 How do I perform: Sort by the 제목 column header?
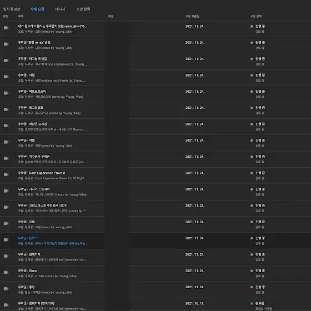click(21, 16)
